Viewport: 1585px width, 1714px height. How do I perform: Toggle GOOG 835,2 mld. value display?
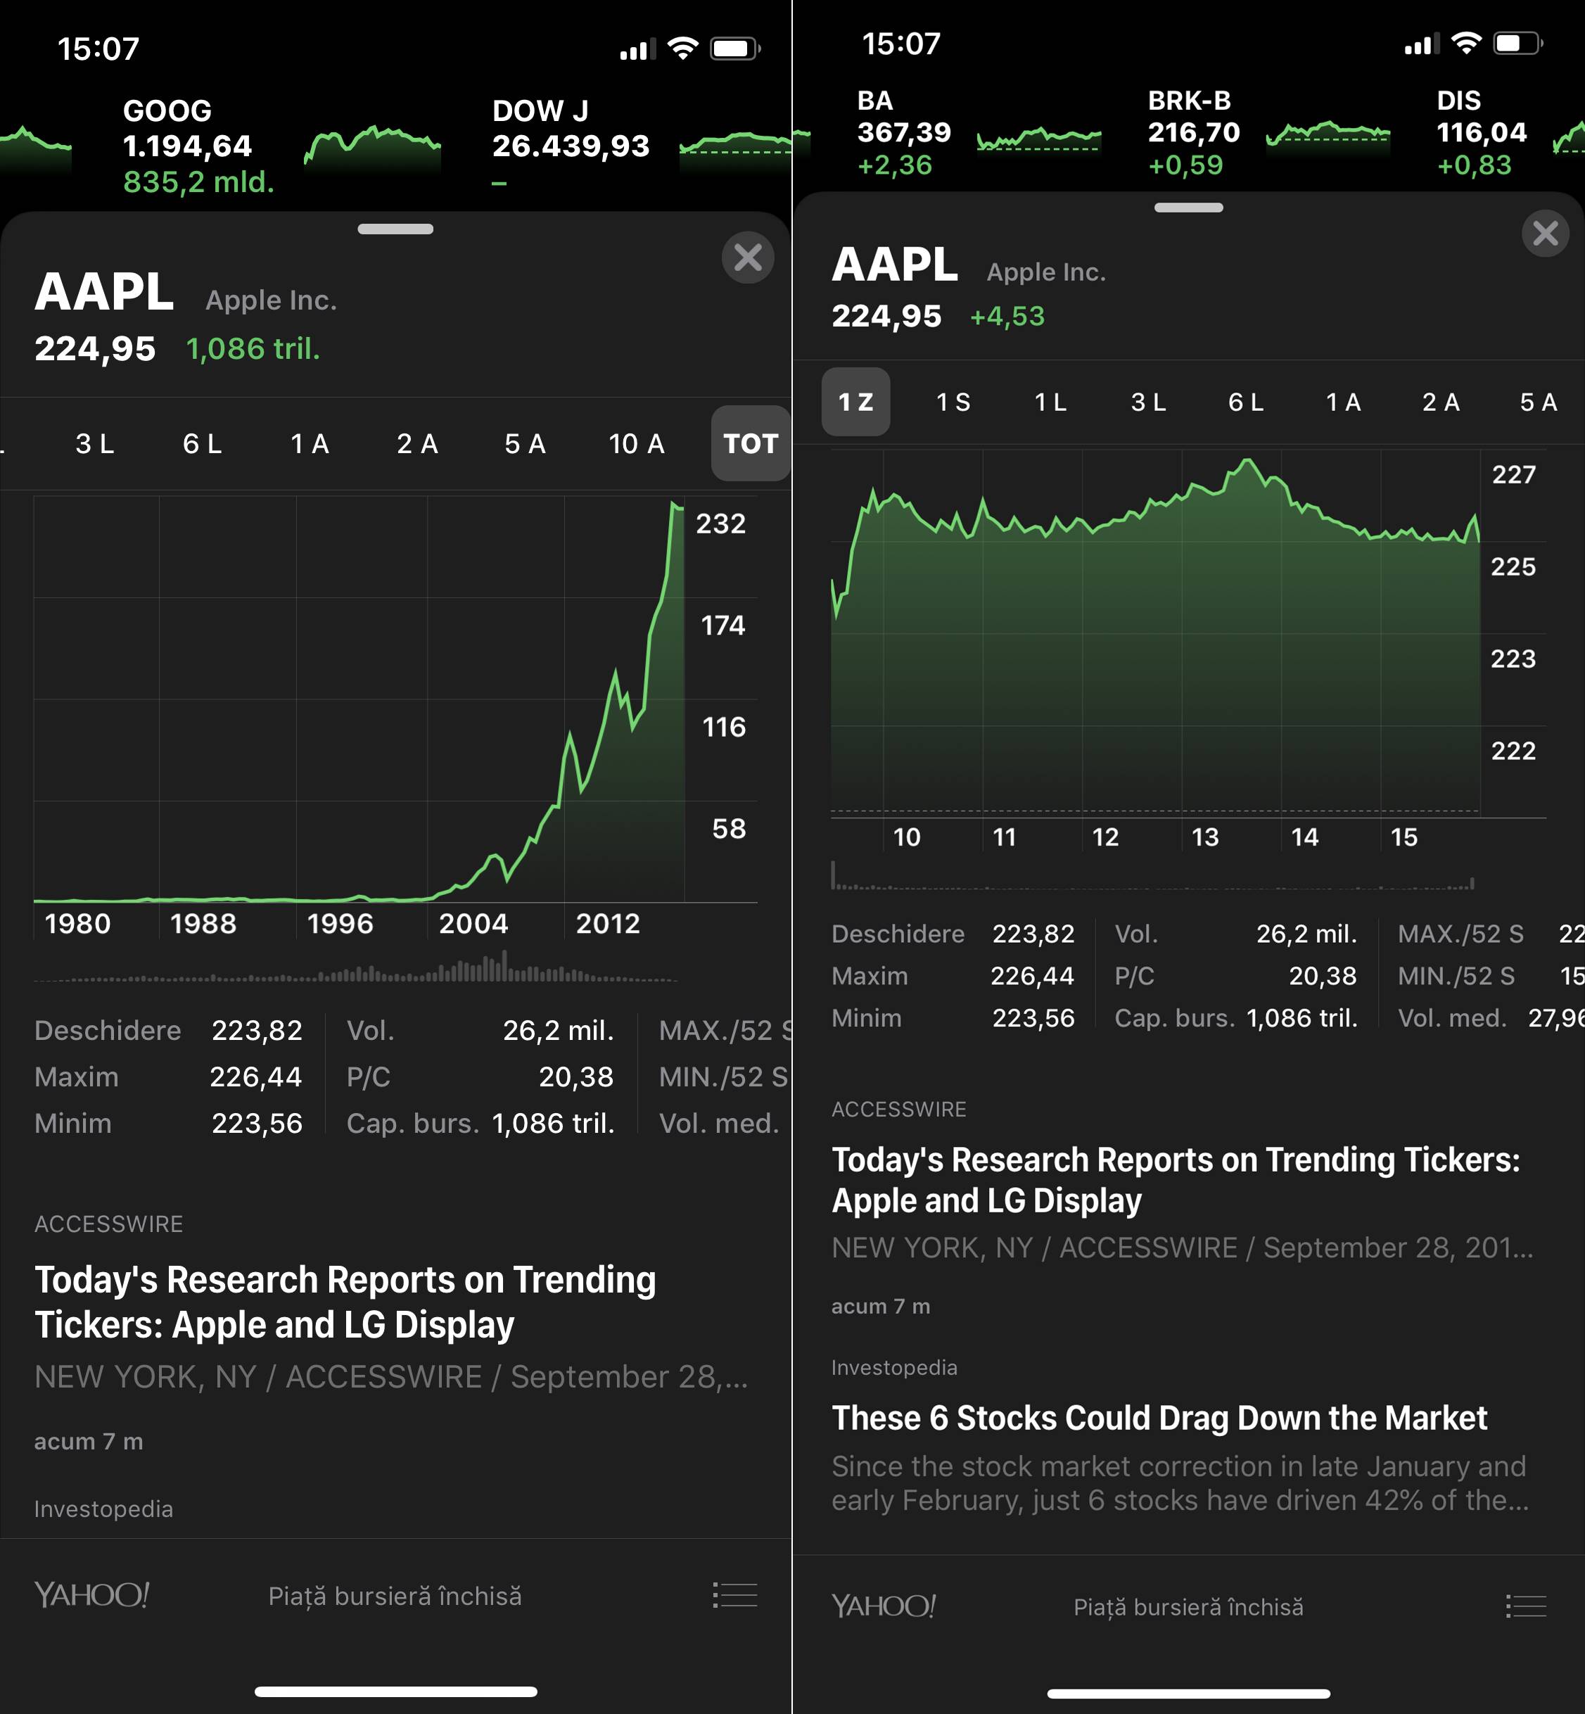198,181
